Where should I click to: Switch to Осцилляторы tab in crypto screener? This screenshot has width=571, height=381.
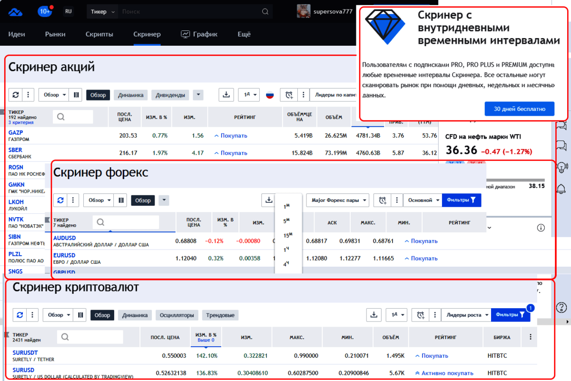coord(177,315)
